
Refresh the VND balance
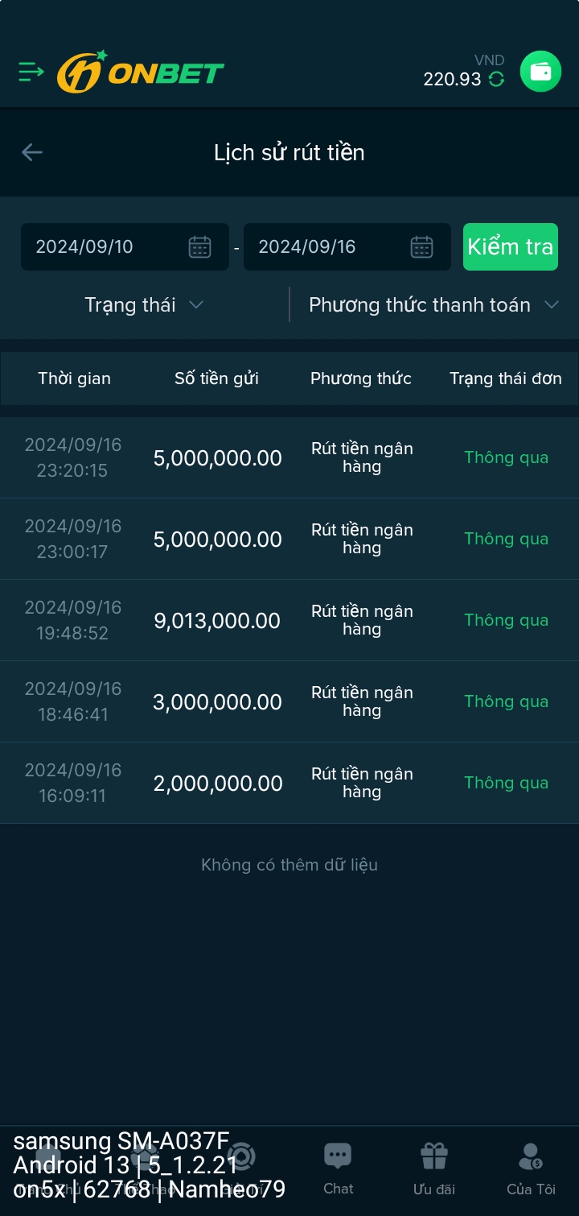(497, 79)
